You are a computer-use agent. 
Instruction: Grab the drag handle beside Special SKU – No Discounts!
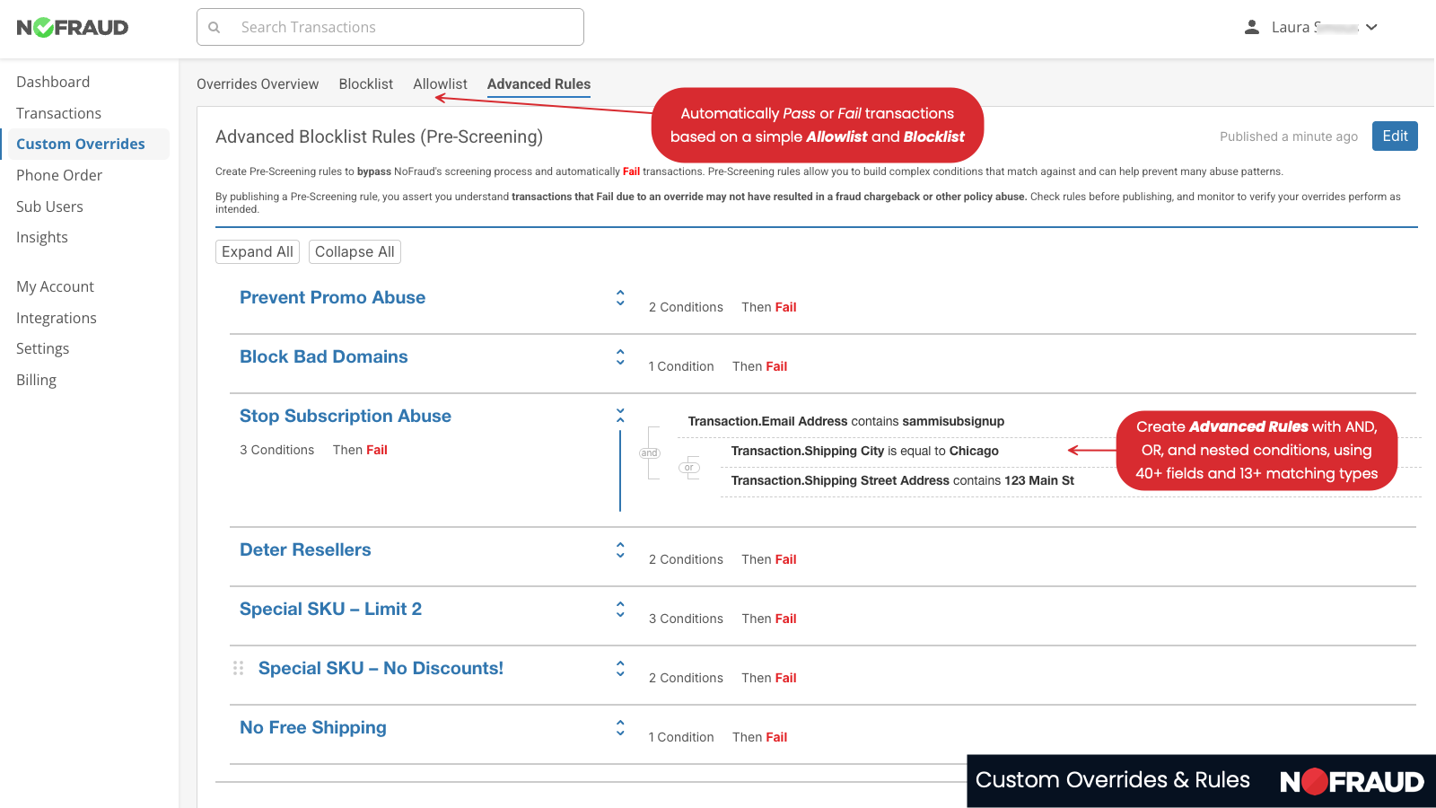238,668
